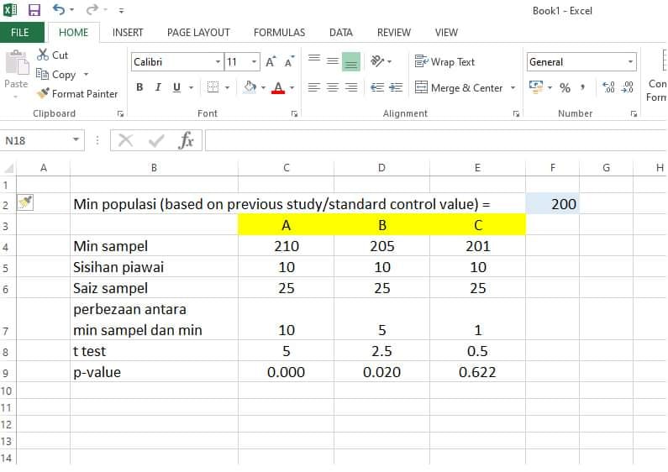Expand the Copy options arrow
The image size is (668, 472).
[86, 75]
